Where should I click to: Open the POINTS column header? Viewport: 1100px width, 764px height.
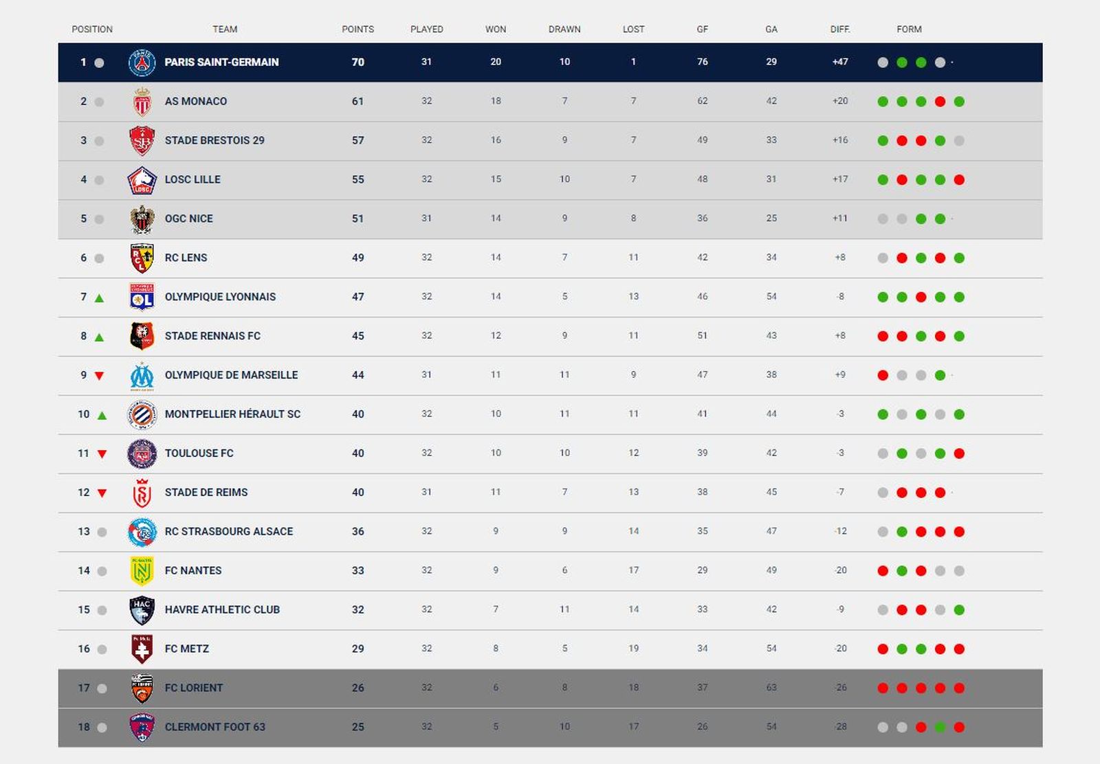pyautogui.click(x=357, y=29)
